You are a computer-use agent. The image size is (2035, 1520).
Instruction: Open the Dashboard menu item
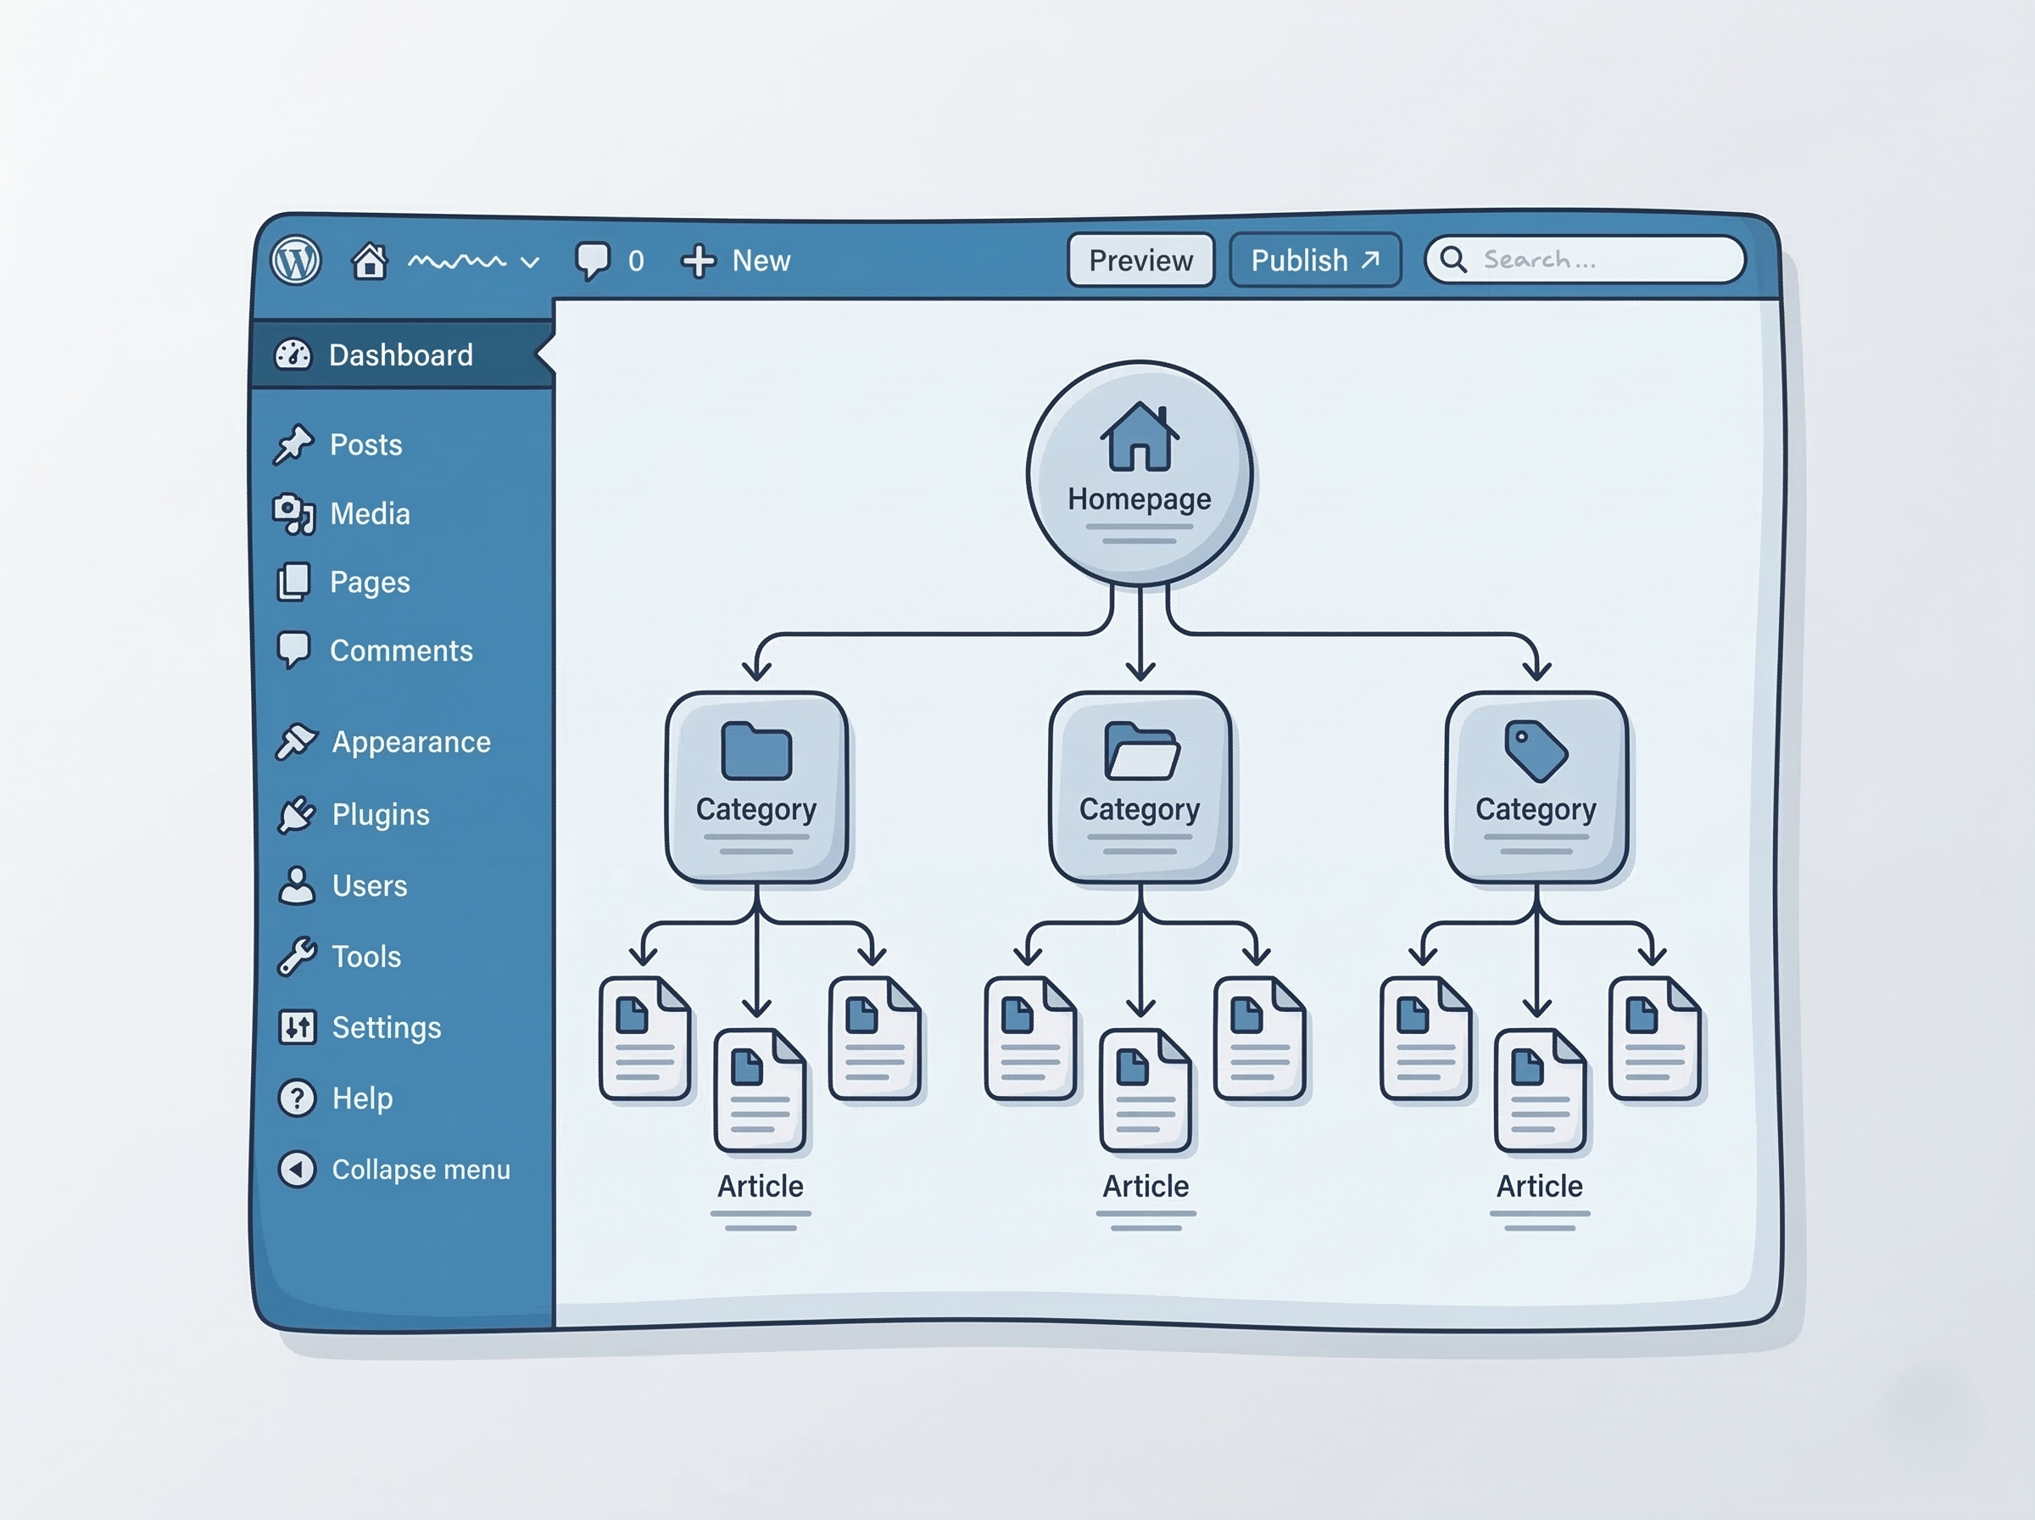coord(401,355)
